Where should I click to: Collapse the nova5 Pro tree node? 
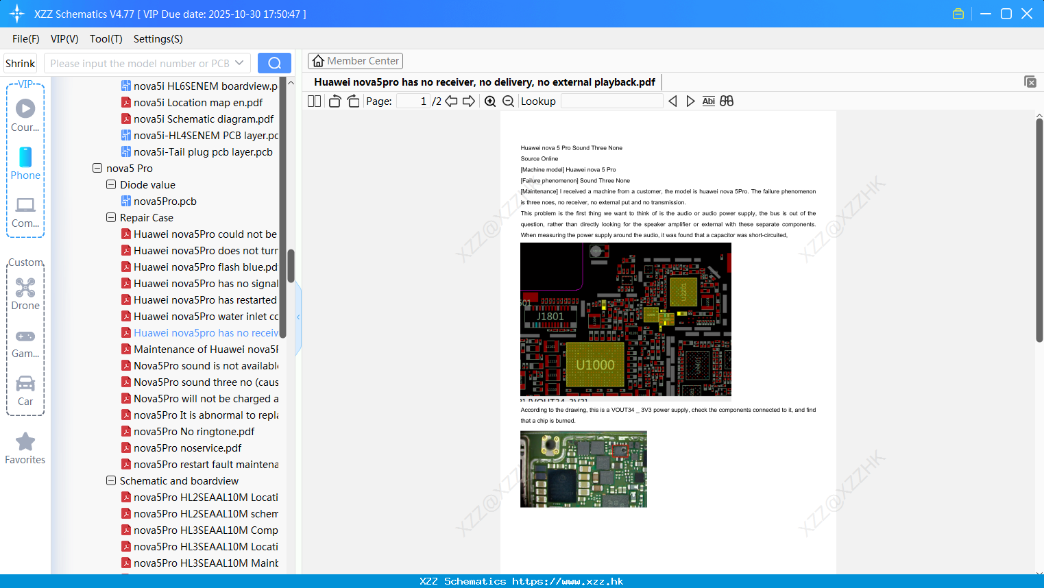point(97,168)
